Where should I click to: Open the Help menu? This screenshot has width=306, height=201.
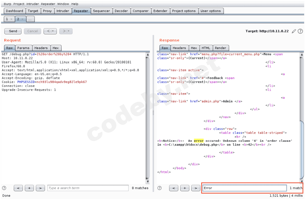tap(75, 4)
